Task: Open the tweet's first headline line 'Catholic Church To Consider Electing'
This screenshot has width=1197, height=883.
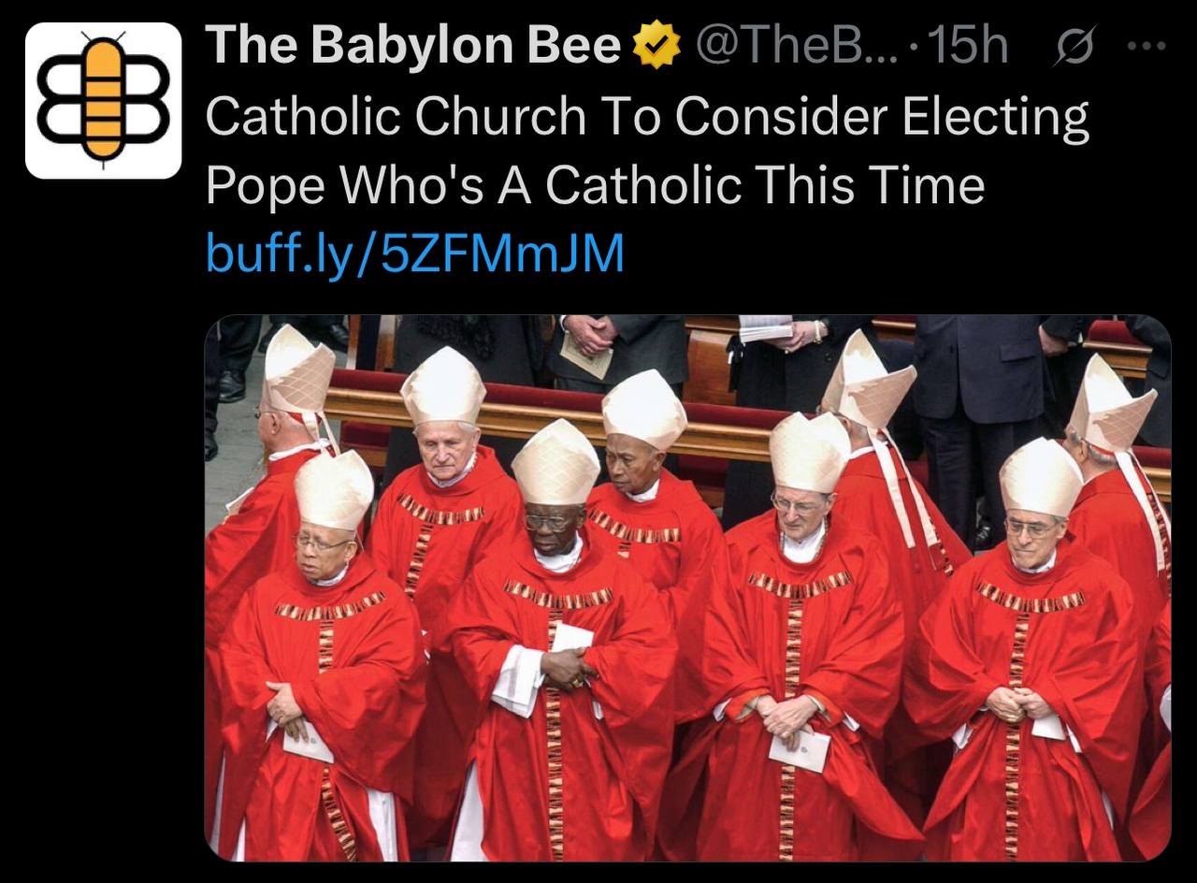Action: click(647, 117)
